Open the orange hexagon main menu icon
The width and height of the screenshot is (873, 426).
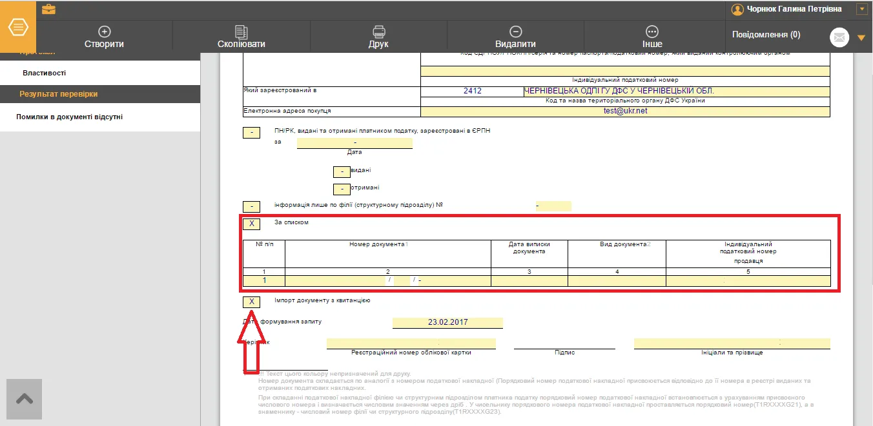[x=18, y=28]
